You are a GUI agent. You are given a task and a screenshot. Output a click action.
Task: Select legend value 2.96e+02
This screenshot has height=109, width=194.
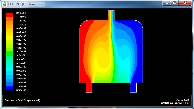[x=21, y=82]
